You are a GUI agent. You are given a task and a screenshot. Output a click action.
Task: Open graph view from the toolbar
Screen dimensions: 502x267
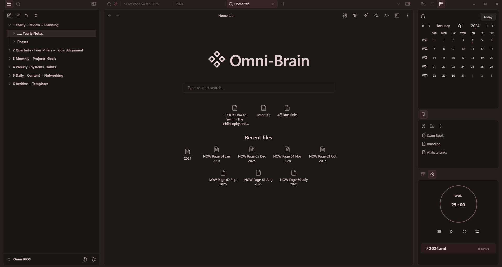click(x=355, y=16)
